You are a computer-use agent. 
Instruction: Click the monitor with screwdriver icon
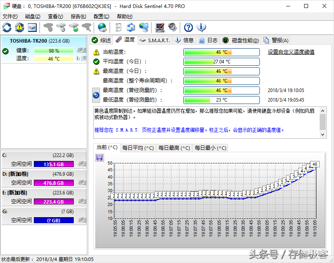point(160,27)
